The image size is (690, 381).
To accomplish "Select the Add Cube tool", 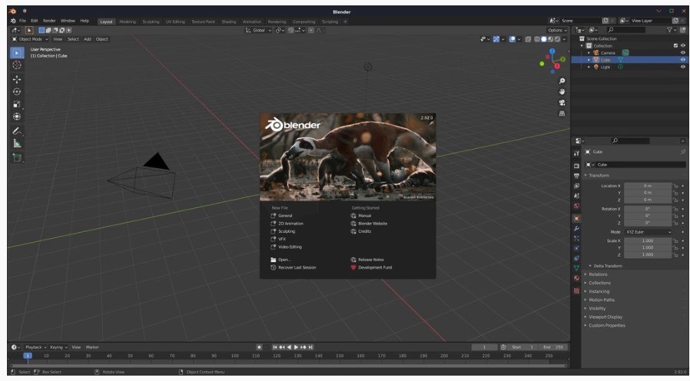I will (x=17, y=158).
